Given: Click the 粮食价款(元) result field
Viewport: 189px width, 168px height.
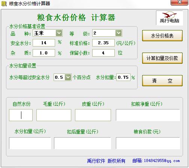Looking at the screenshot, I should [x=148, y=143].
